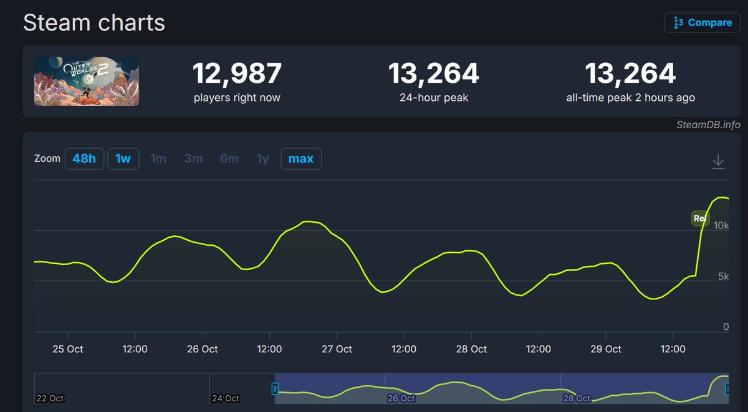Click the 12,987 players right now stat

(237, 73)
